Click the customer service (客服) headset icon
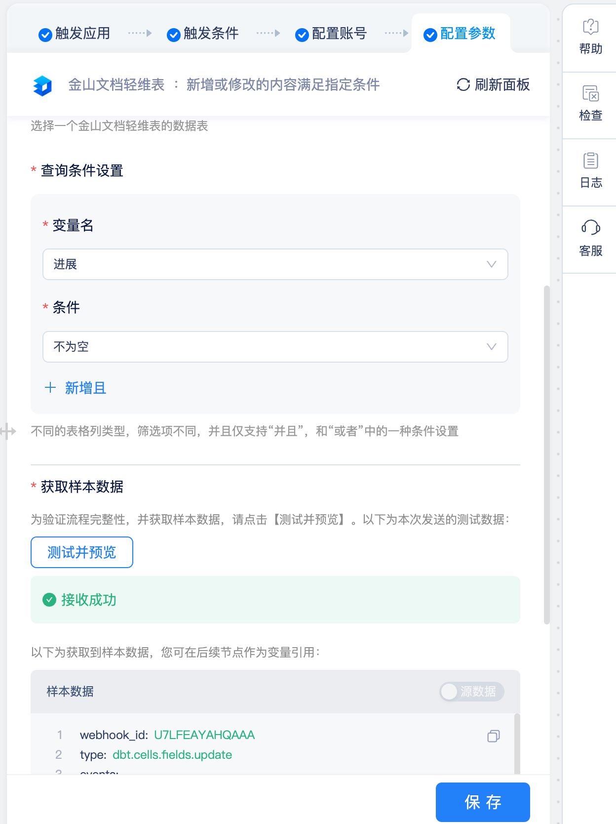Screen dimensions: 616x824 pyautogui.click(x=590, y=227)
